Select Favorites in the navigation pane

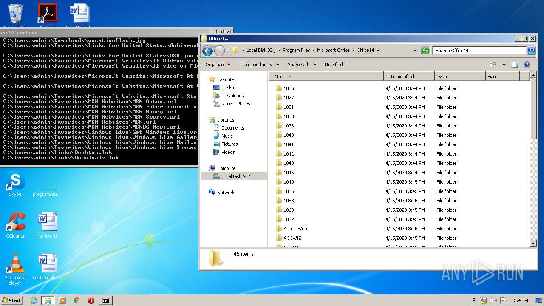(227, 79)
